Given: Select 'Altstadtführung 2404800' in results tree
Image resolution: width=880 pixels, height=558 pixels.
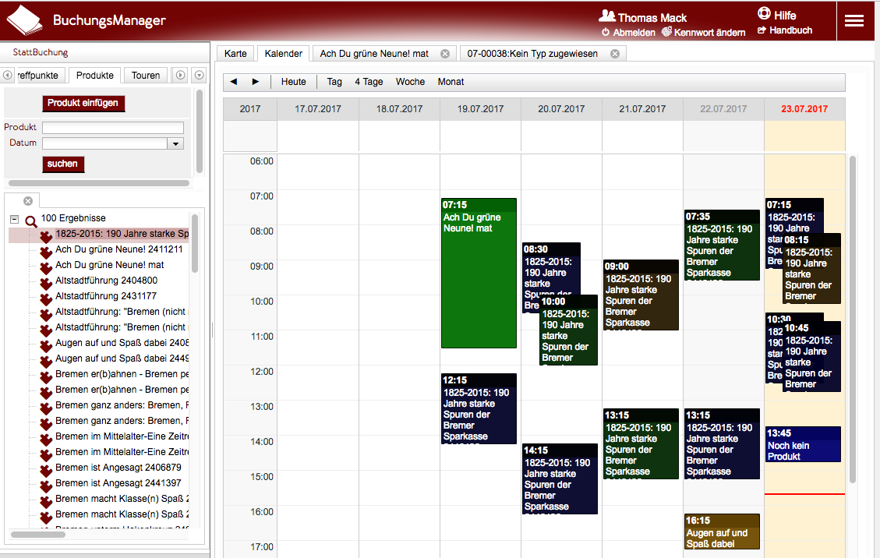Looking at the screenshot, I should point(106,281).
